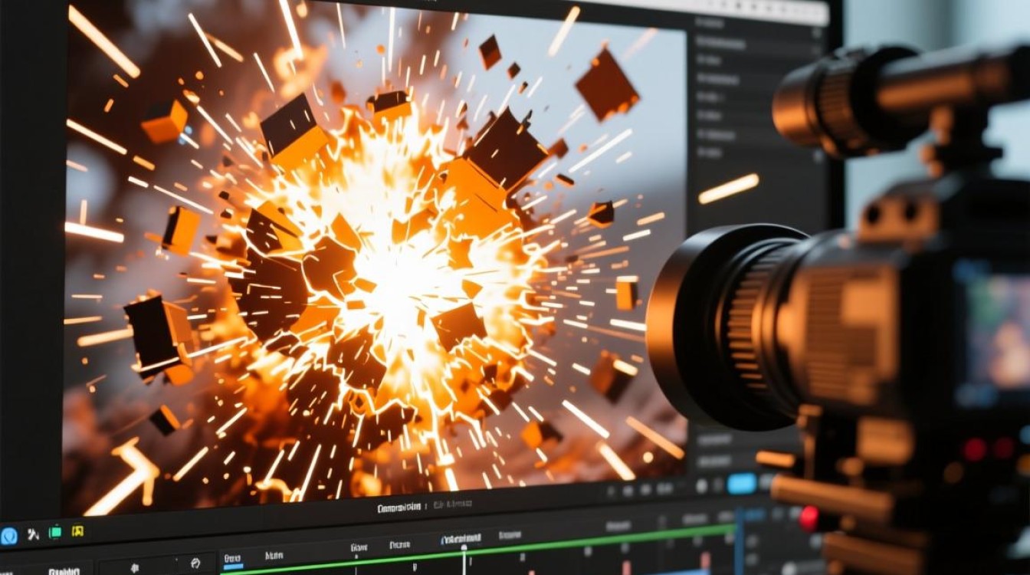Click the glowing orange bar in the right panel

coord(728,189)
